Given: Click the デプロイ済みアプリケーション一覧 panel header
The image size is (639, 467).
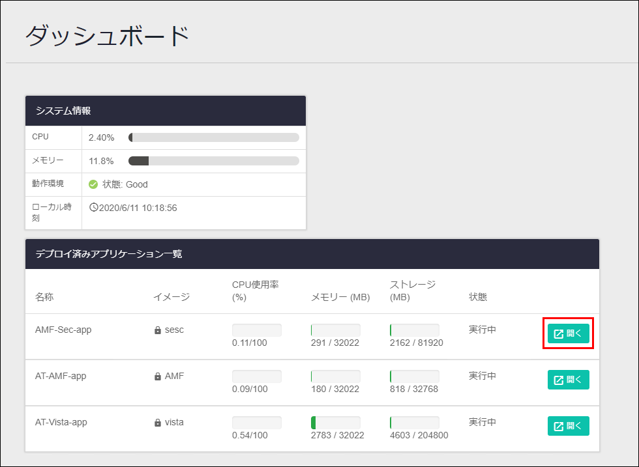Looking at the screenshot, I should click(312, 254).
